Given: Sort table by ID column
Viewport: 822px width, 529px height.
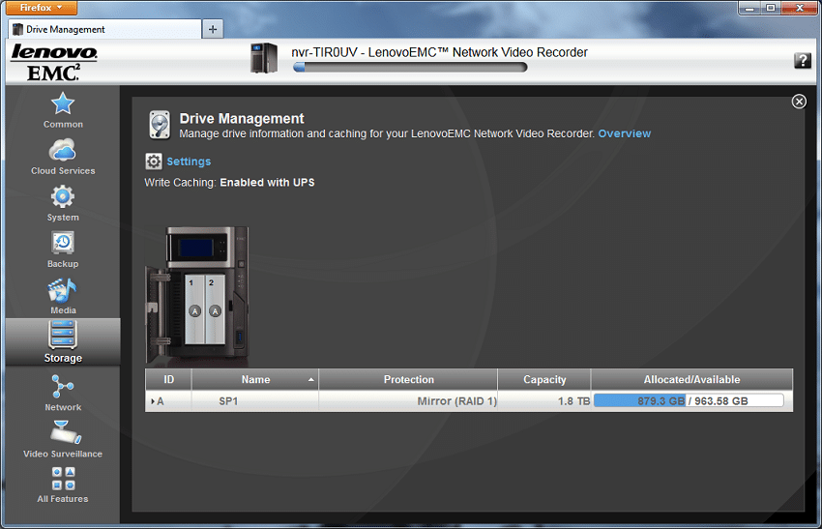Looking at the screenshot, I should 168,379.
